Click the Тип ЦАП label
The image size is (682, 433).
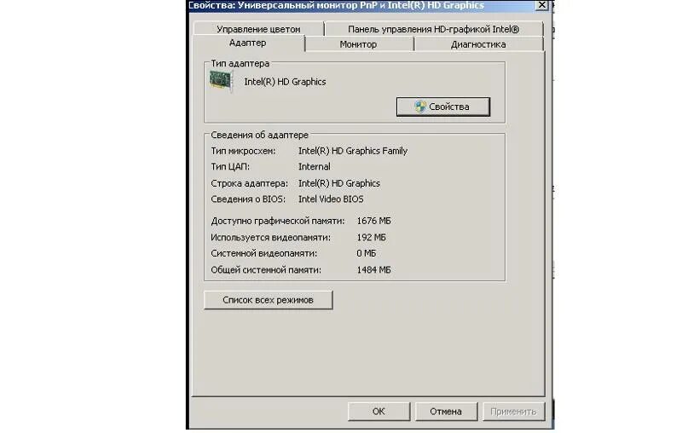[x=230, y=166]
